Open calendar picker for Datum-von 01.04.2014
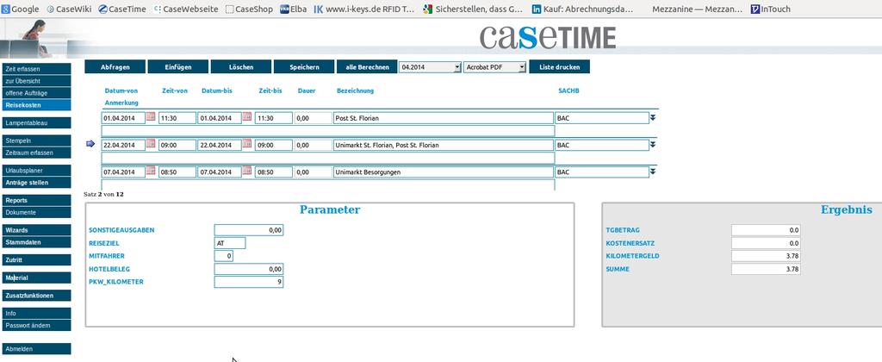The image size is (882, 362). (x=151, y=117)
